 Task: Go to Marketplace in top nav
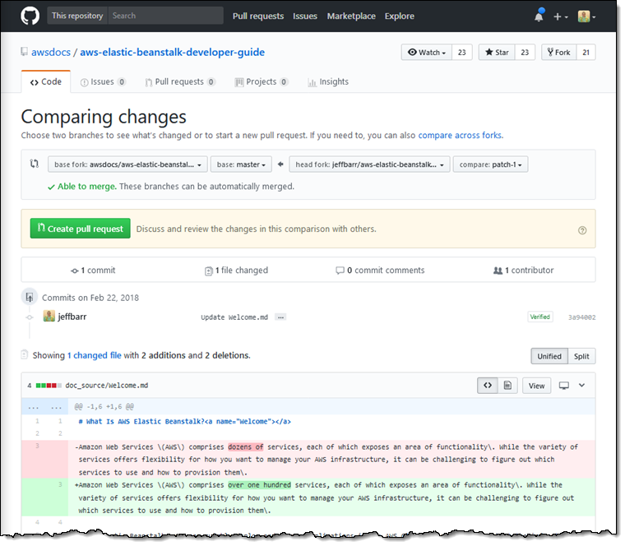click(351, 16)
